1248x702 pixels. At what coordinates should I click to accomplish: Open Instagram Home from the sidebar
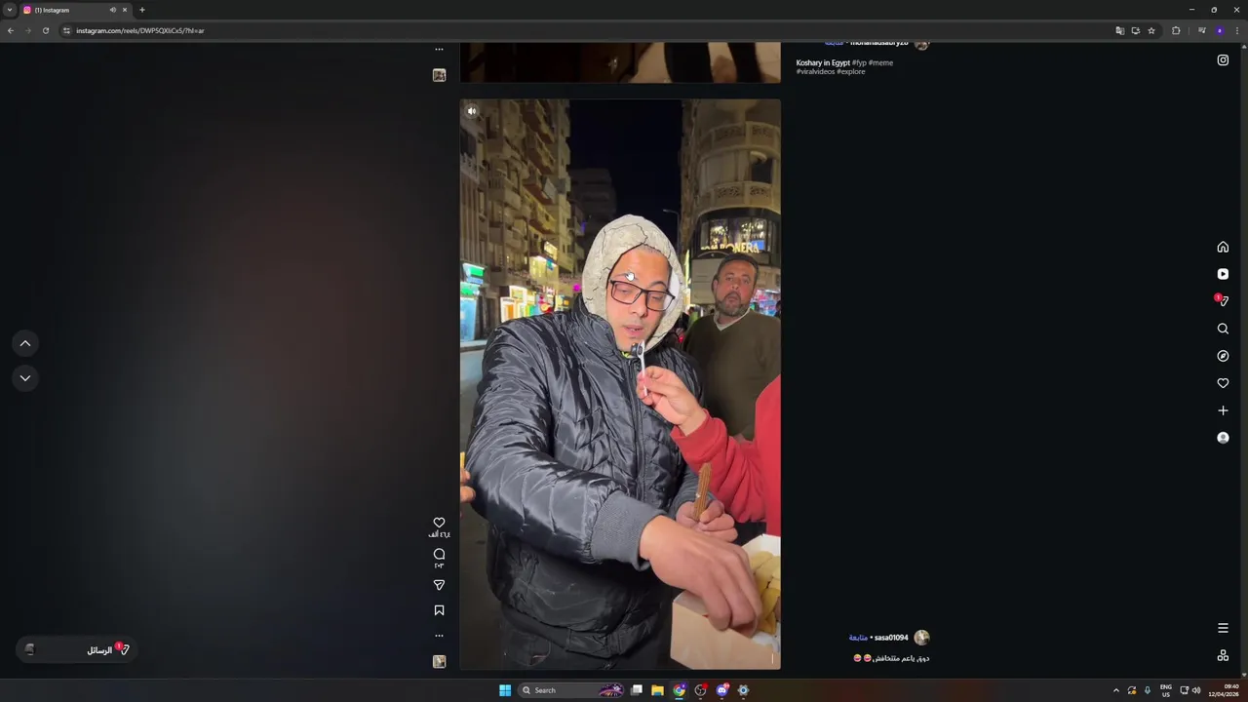coord(1223,247)
